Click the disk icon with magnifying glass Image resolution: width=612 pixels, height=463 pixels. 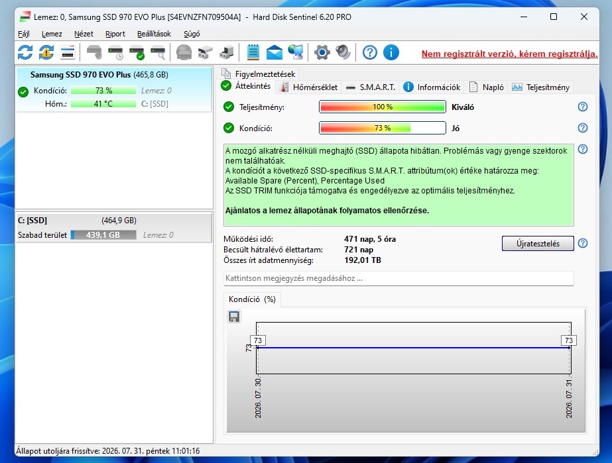[x=158, y=52]
